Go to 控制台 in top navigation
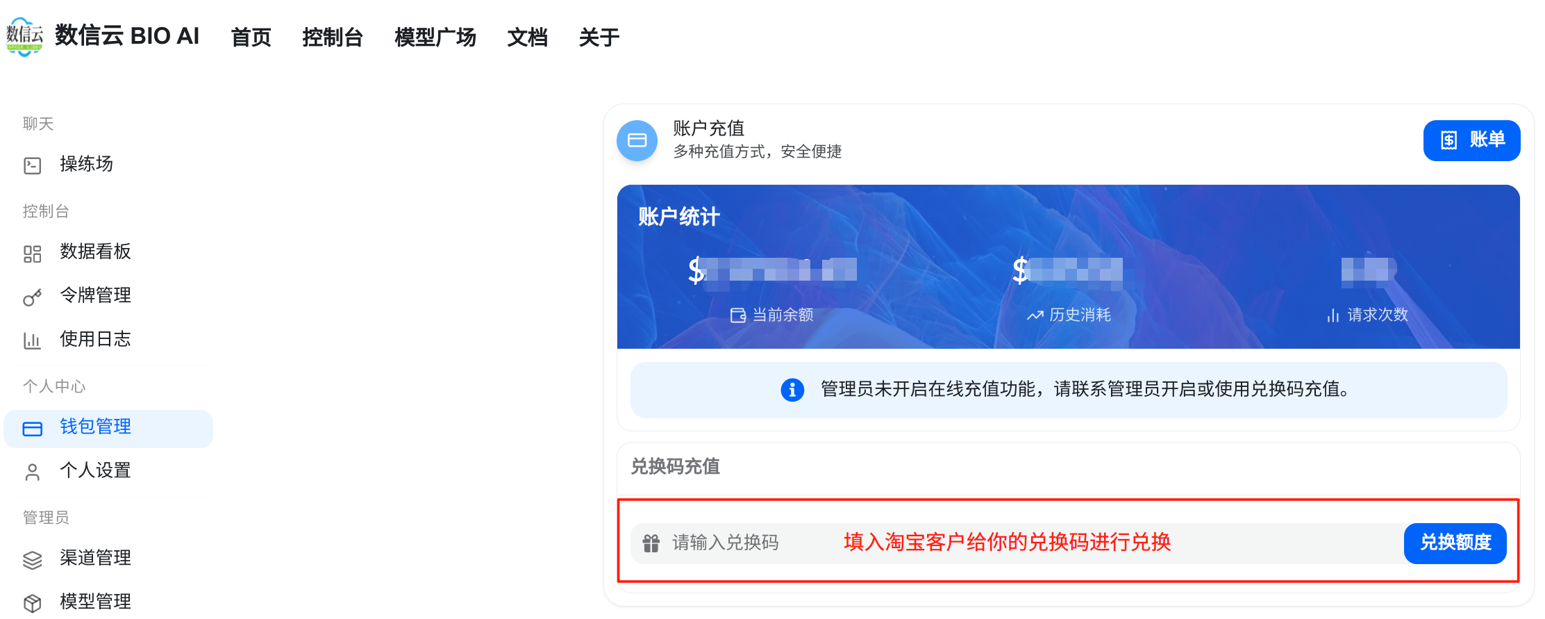This screenshot has width=1545, height=619. click(x=333, y=37)
